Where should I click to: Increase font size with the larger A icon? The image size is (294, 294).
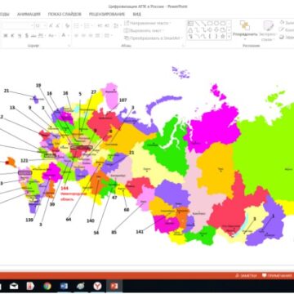51,25
